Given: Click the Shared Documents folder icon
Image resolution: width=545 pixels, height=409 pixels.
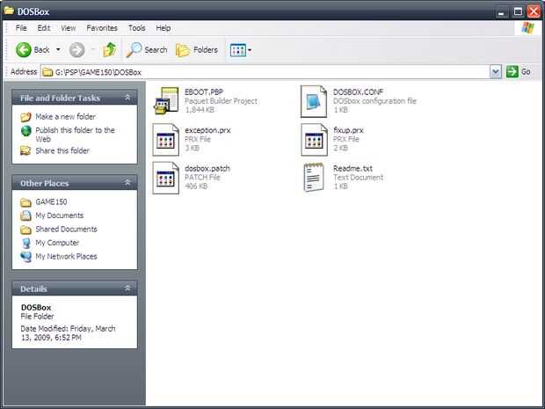Looking at the screenshot, I should click(x=25, y=230).
